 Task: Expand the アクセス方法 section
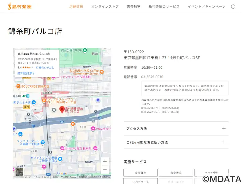click(x=176, y=128)
